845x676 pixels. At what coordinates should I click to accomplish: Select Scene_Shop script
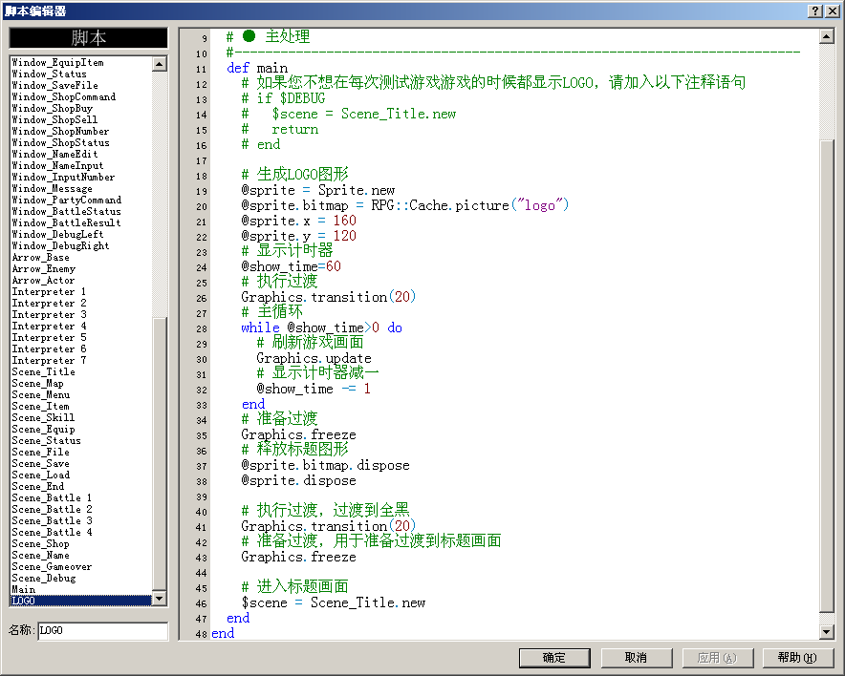(x=81, y=543)
